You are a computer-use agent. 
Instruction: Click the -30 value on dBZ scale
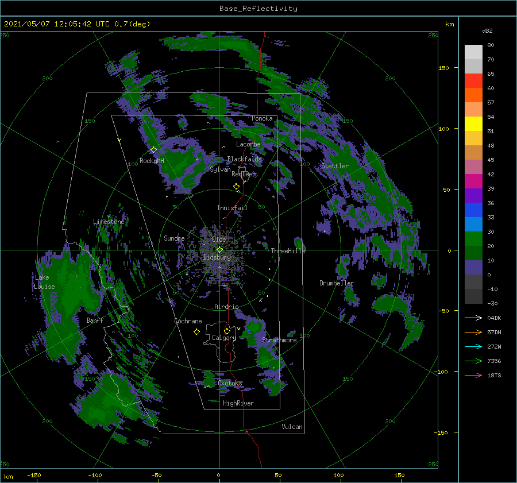[492, 303]
